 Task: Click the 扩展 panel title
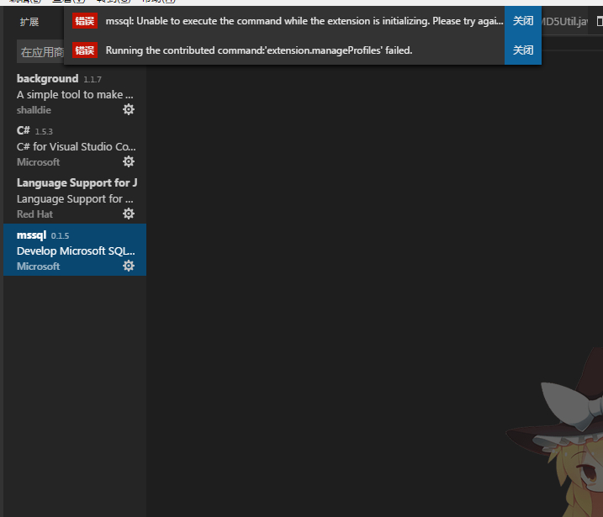tap(29, 22)
